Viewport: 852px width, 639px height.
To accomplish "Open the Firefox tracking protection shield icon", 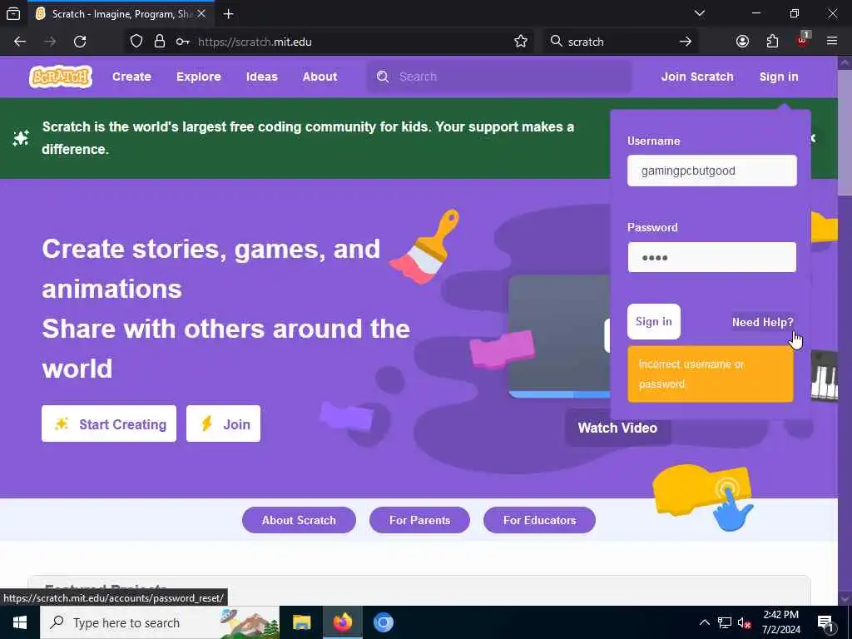I will pos(136,42).
